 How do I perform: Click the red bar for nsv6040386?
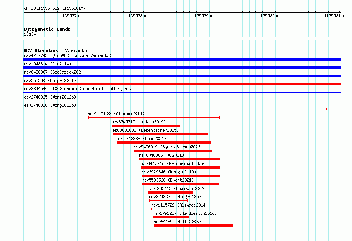click(x=180, y=159)
